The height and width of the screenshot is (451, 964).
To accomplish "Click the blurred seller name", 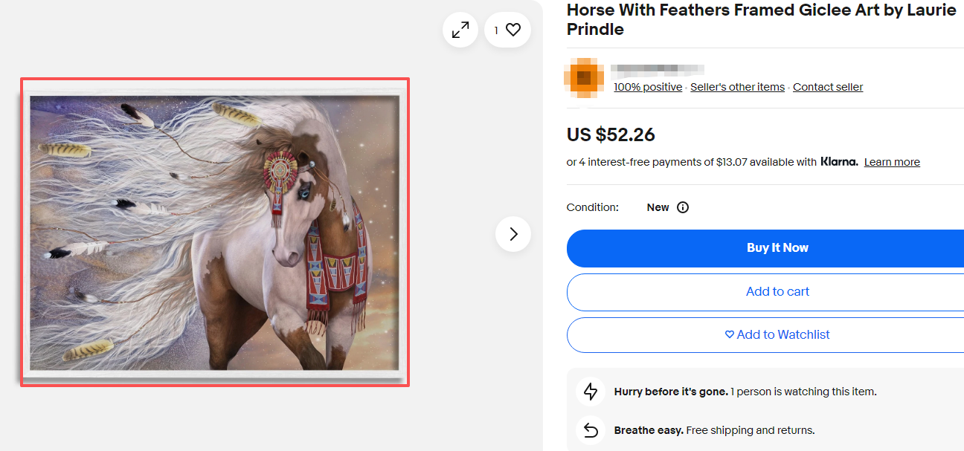I will pos(657,70).
